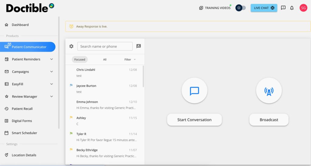
Task: Click the Patient Recall history icon
Action: (x=7, y=109)
